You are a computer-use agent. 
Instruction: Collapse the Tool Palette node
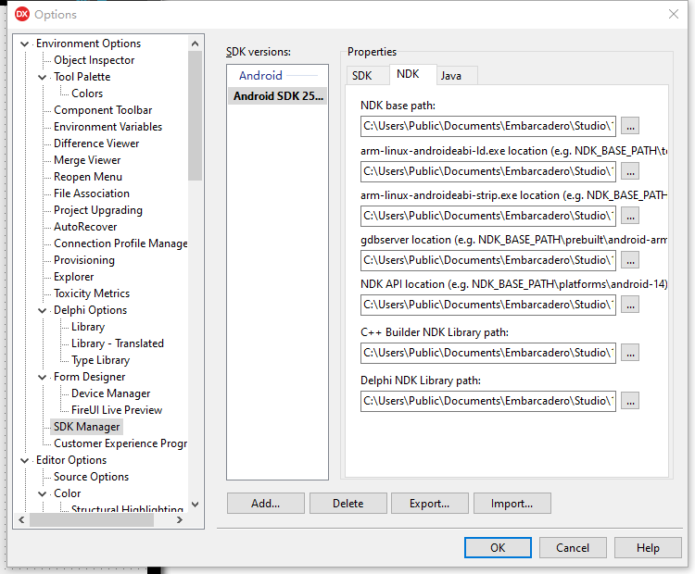click(x=42, y=77)
